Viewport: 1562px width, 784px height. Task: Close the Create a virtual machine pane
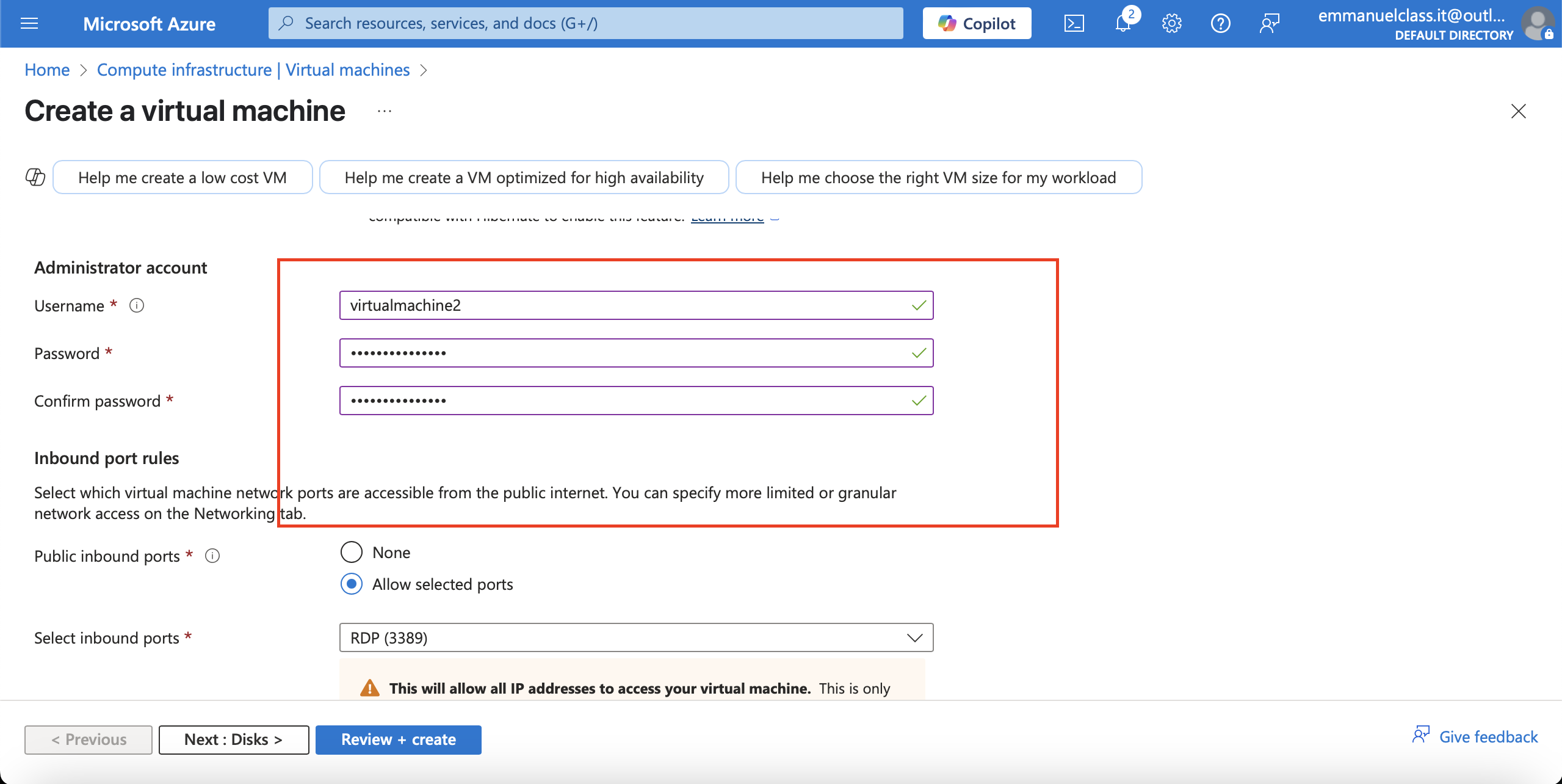coord(1518,111)
